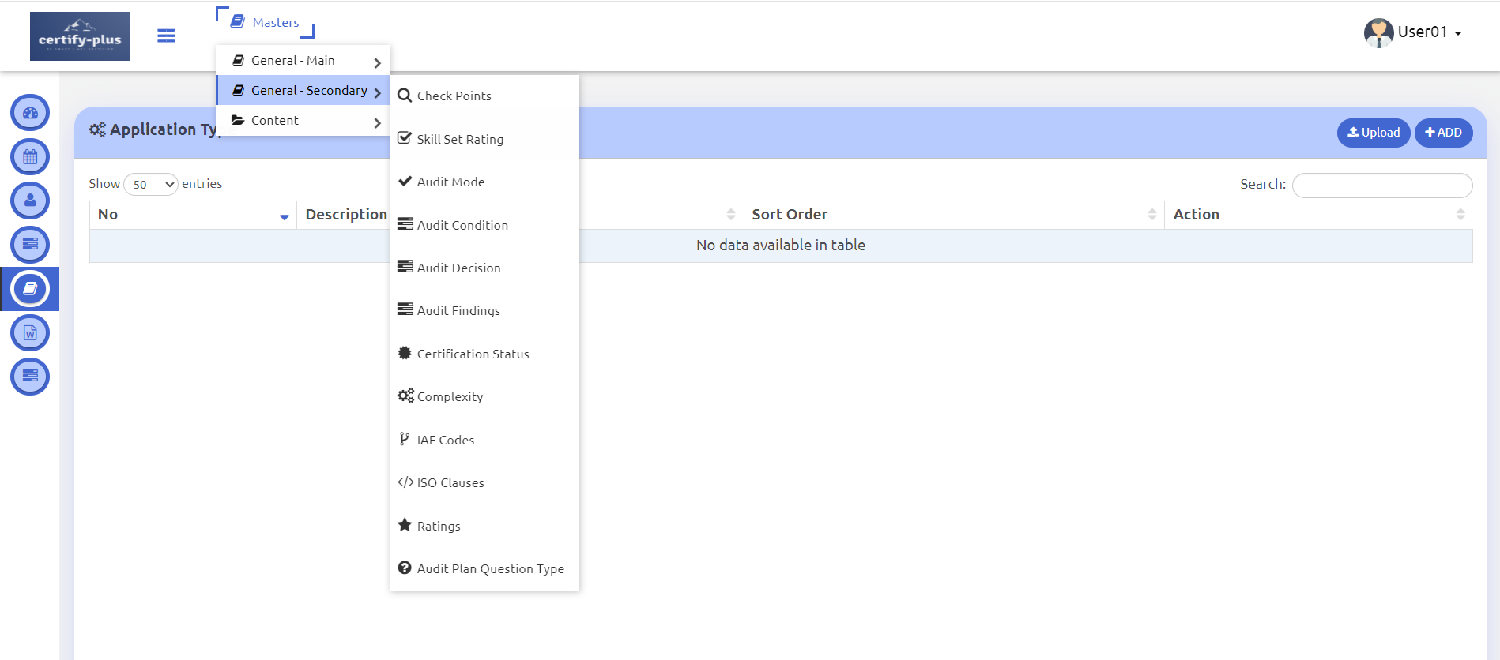Open the entries count dropdown showing 50

(151, 185)
